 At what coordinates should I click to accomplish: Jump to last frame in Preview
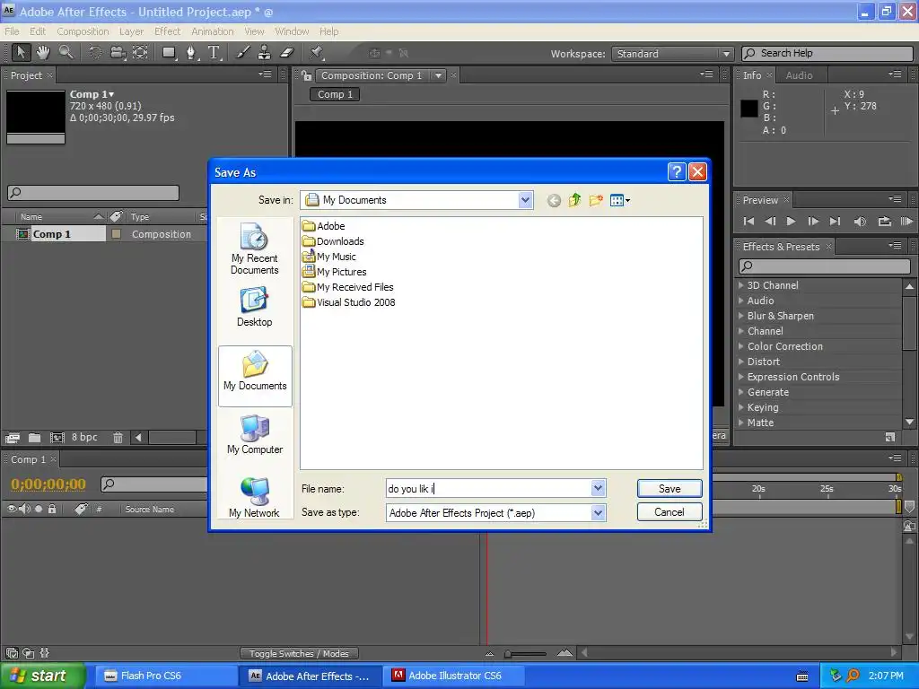[835, 221]
